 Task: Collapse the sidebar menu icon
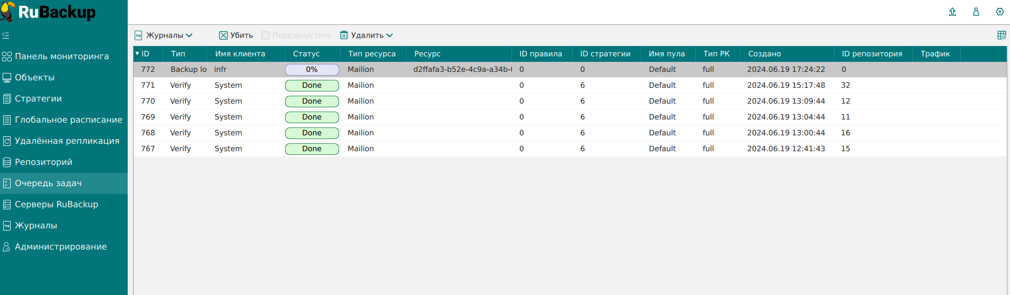tap(6, 35)
